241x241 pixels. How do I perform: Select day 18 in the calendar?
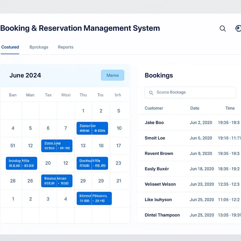(101, 146)
